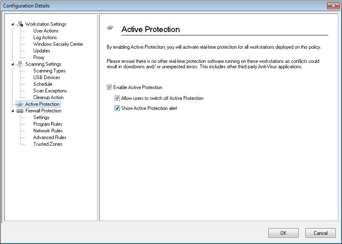Image resolution: width=342 pixels, height=244 pixels.
Task: Click the Cancel button
Action: click(320, 233)
